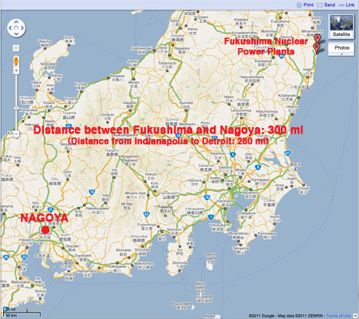This screenshot has height=319, width=359.
Task: Click the route 21 shield above Nagoya
Action: 50,209
